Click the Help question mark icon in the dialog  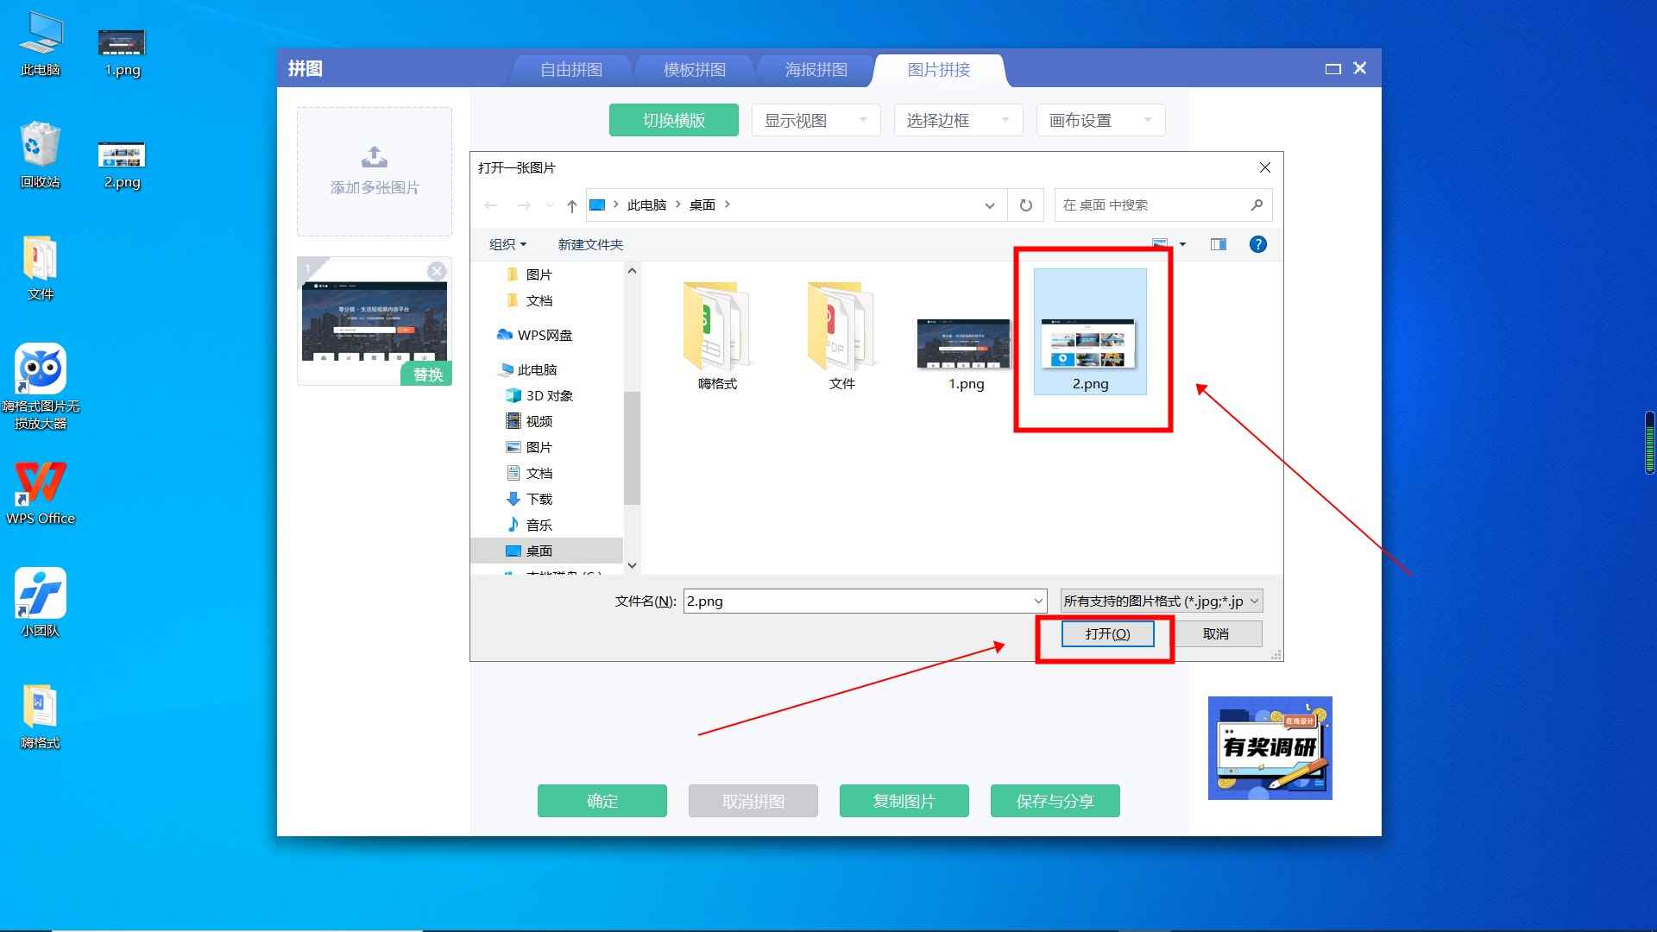click(x=1257, y=244)
